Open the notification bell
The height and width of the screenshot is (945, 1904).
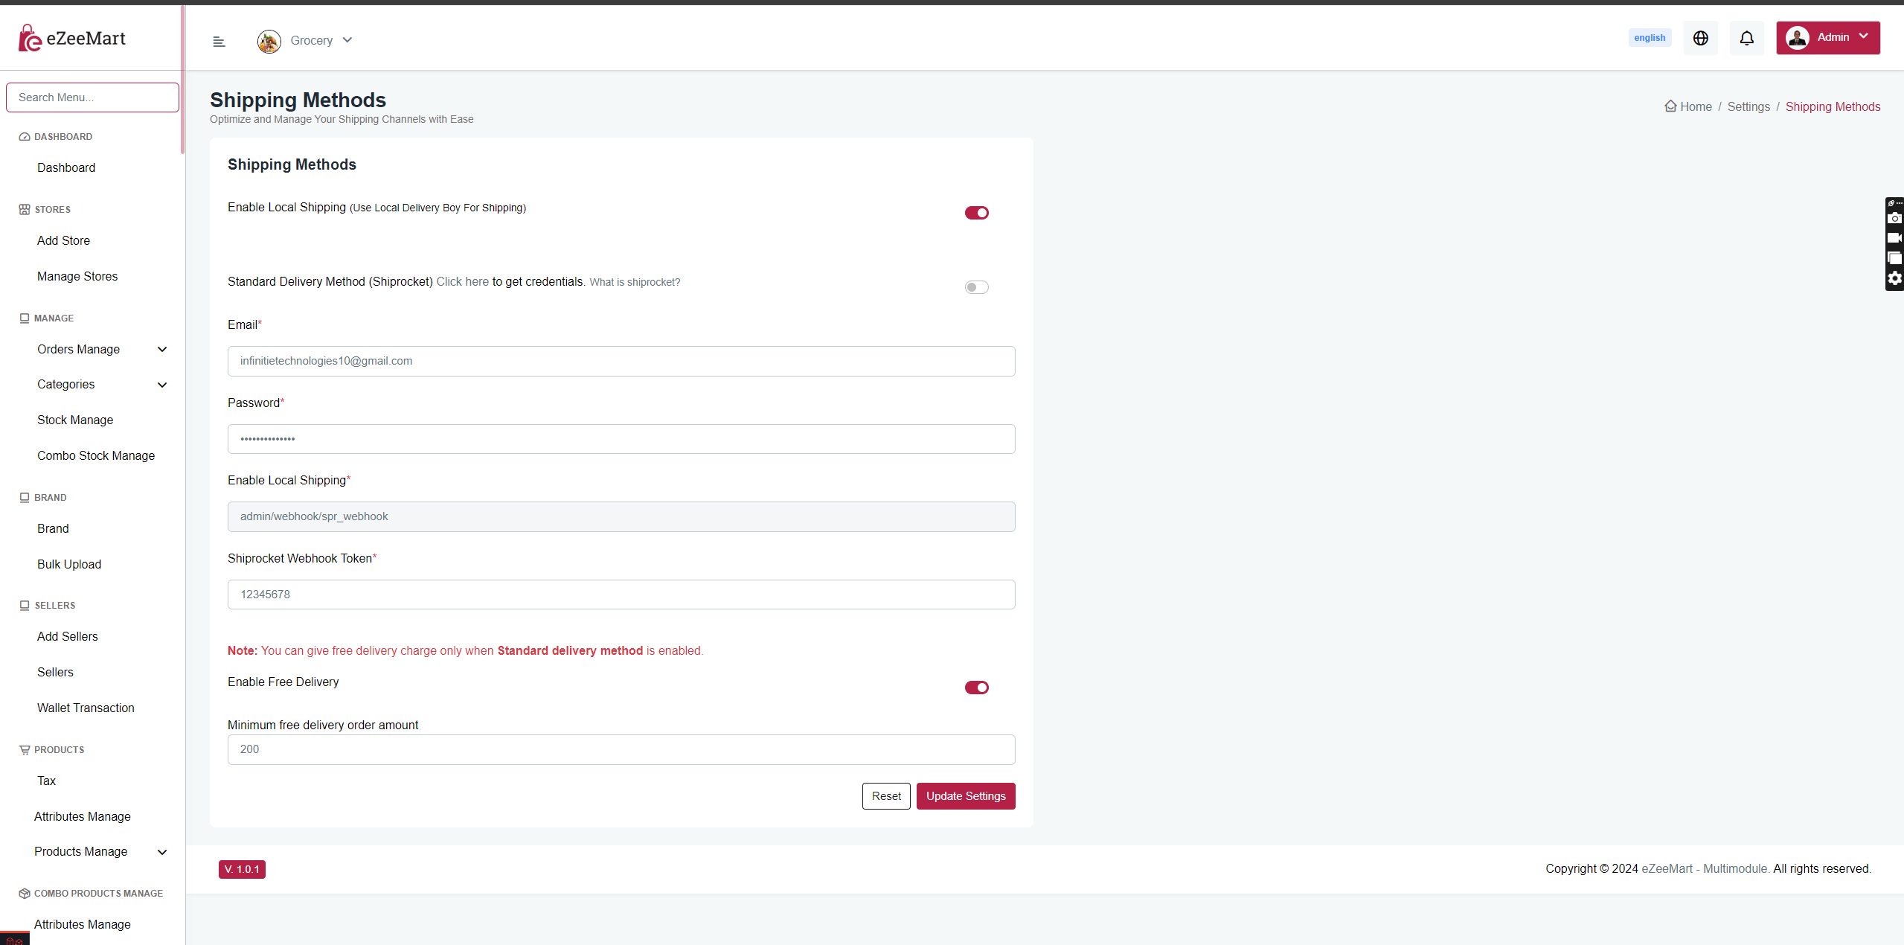point(1746,38)
